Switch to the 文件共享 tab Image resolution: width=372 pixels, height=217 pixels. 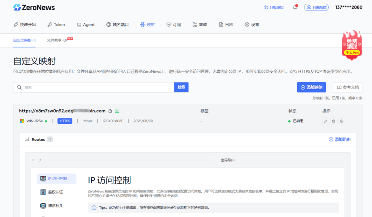[x=56, y=40]
